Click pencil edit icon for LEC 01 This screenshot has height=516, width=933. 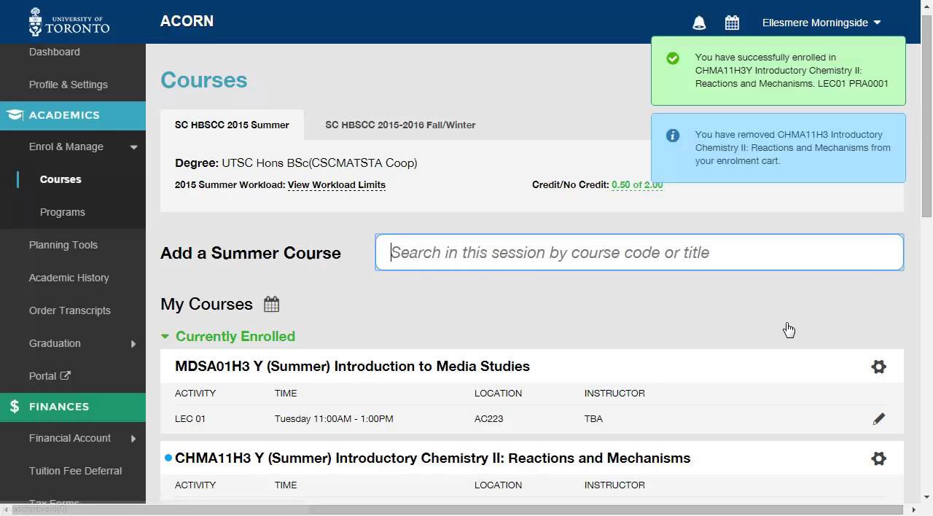[878, 419]
